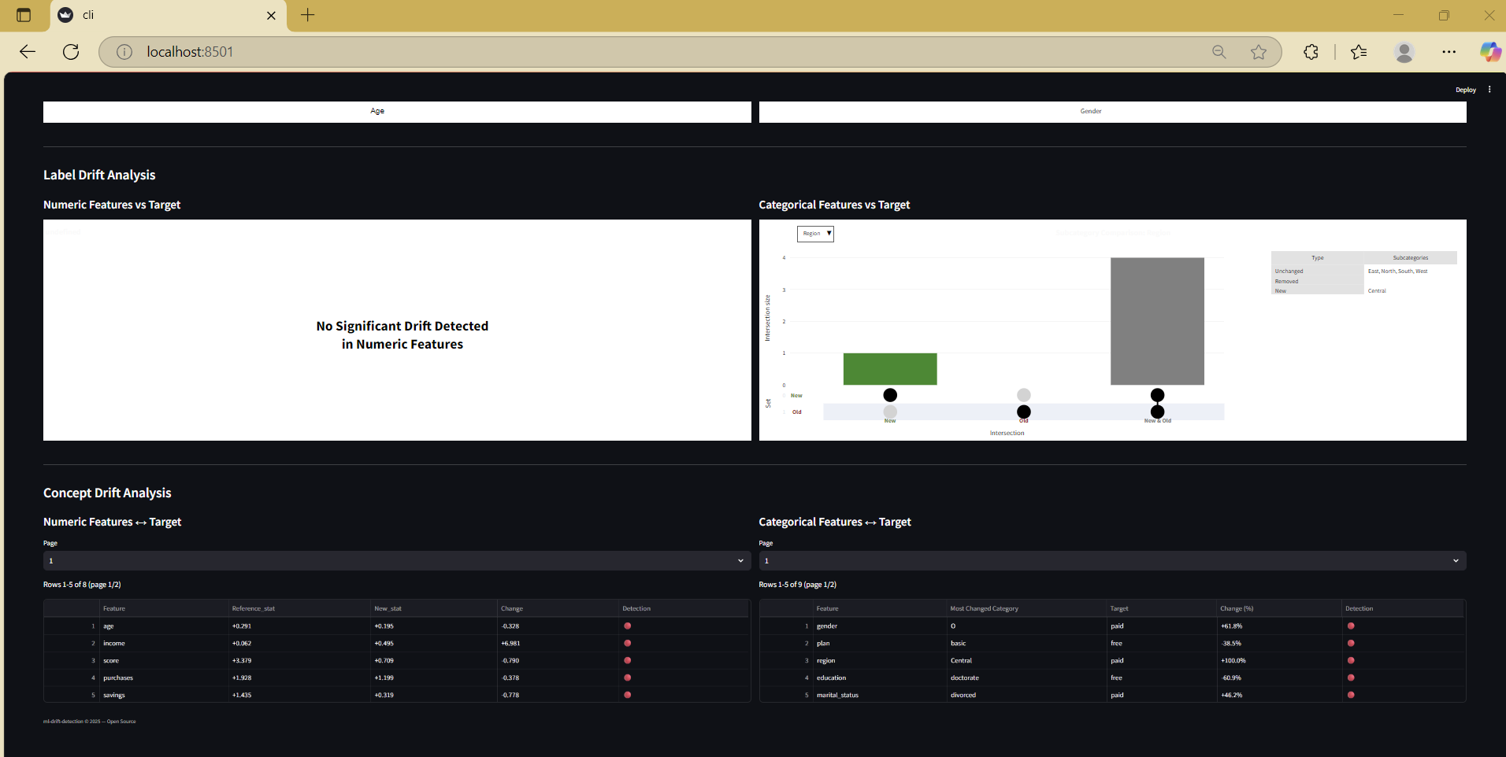Click the Age chart header
The image size is (1506, 757).
pyautogui.click(x=377, y=111)
